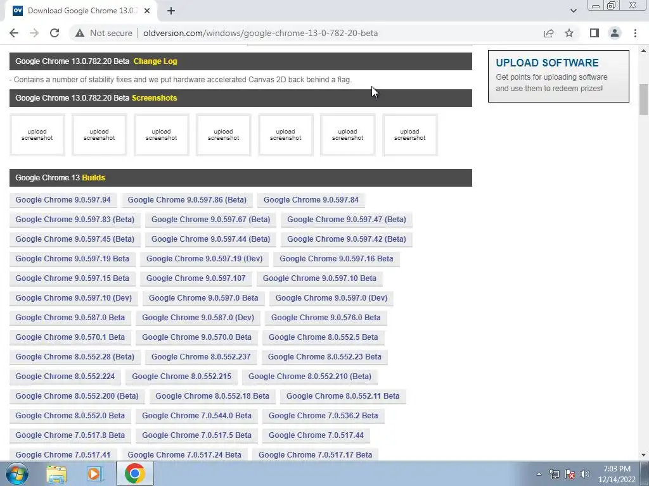Open Google Chrome 9.0.597.86 (Beta) build
The height and width of the screenshot is (486, 649).
tap(187, 200)
